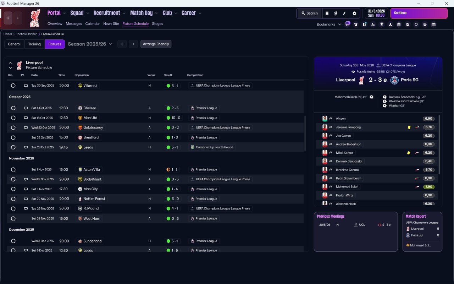Click the shirt shortcut icon
454x284 pixels.
point(356,24)
